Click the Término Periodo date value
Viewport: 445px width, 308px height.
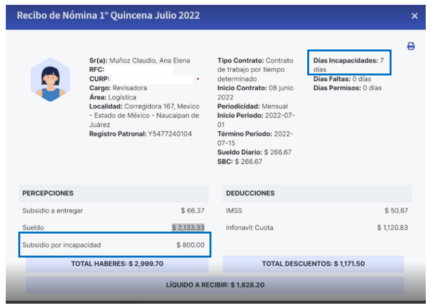pos(255,138)
